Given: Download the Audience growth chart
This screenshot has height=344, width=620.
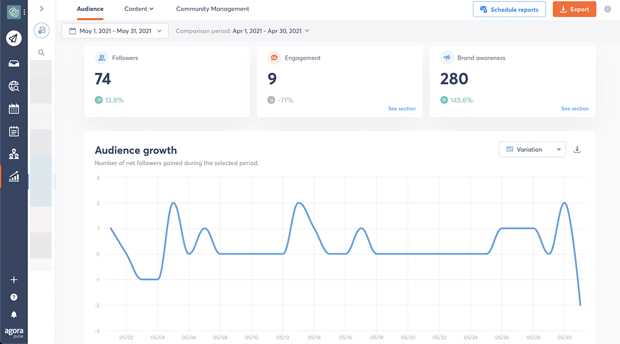Looking at the screenshot, I should [578, 150].
